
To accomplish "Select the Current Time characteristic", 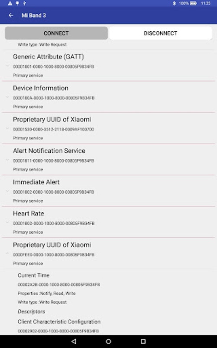I will [x=34, y=275].
